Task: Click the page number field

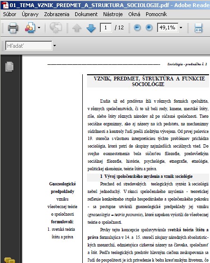Action: [105, 27]
